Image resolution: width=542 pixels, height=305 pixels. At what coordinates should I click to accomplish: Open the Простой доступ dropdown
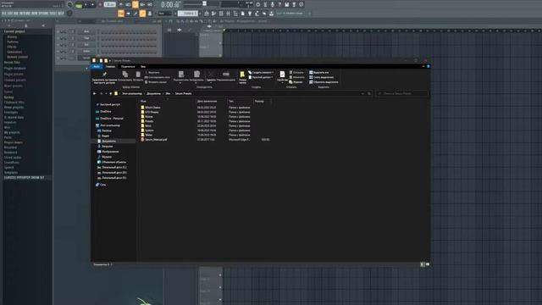[260, 77]
